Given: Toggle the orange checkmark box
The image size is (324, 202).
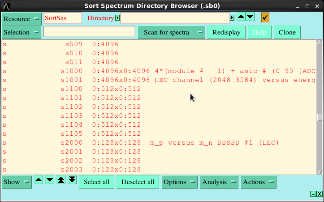Looking at the screenshot, I should tap(265, 18).
